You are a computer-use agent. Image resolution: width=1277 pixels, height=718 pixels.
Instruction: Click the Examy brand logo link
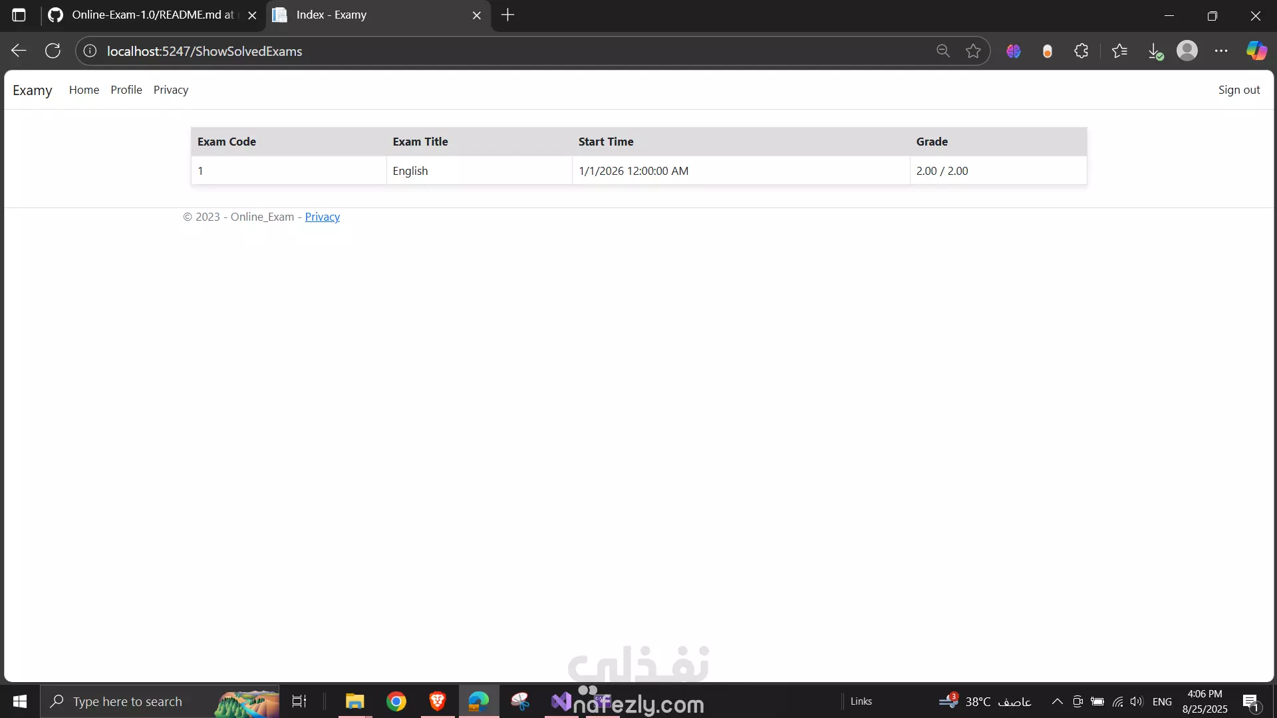pos(33,90)
